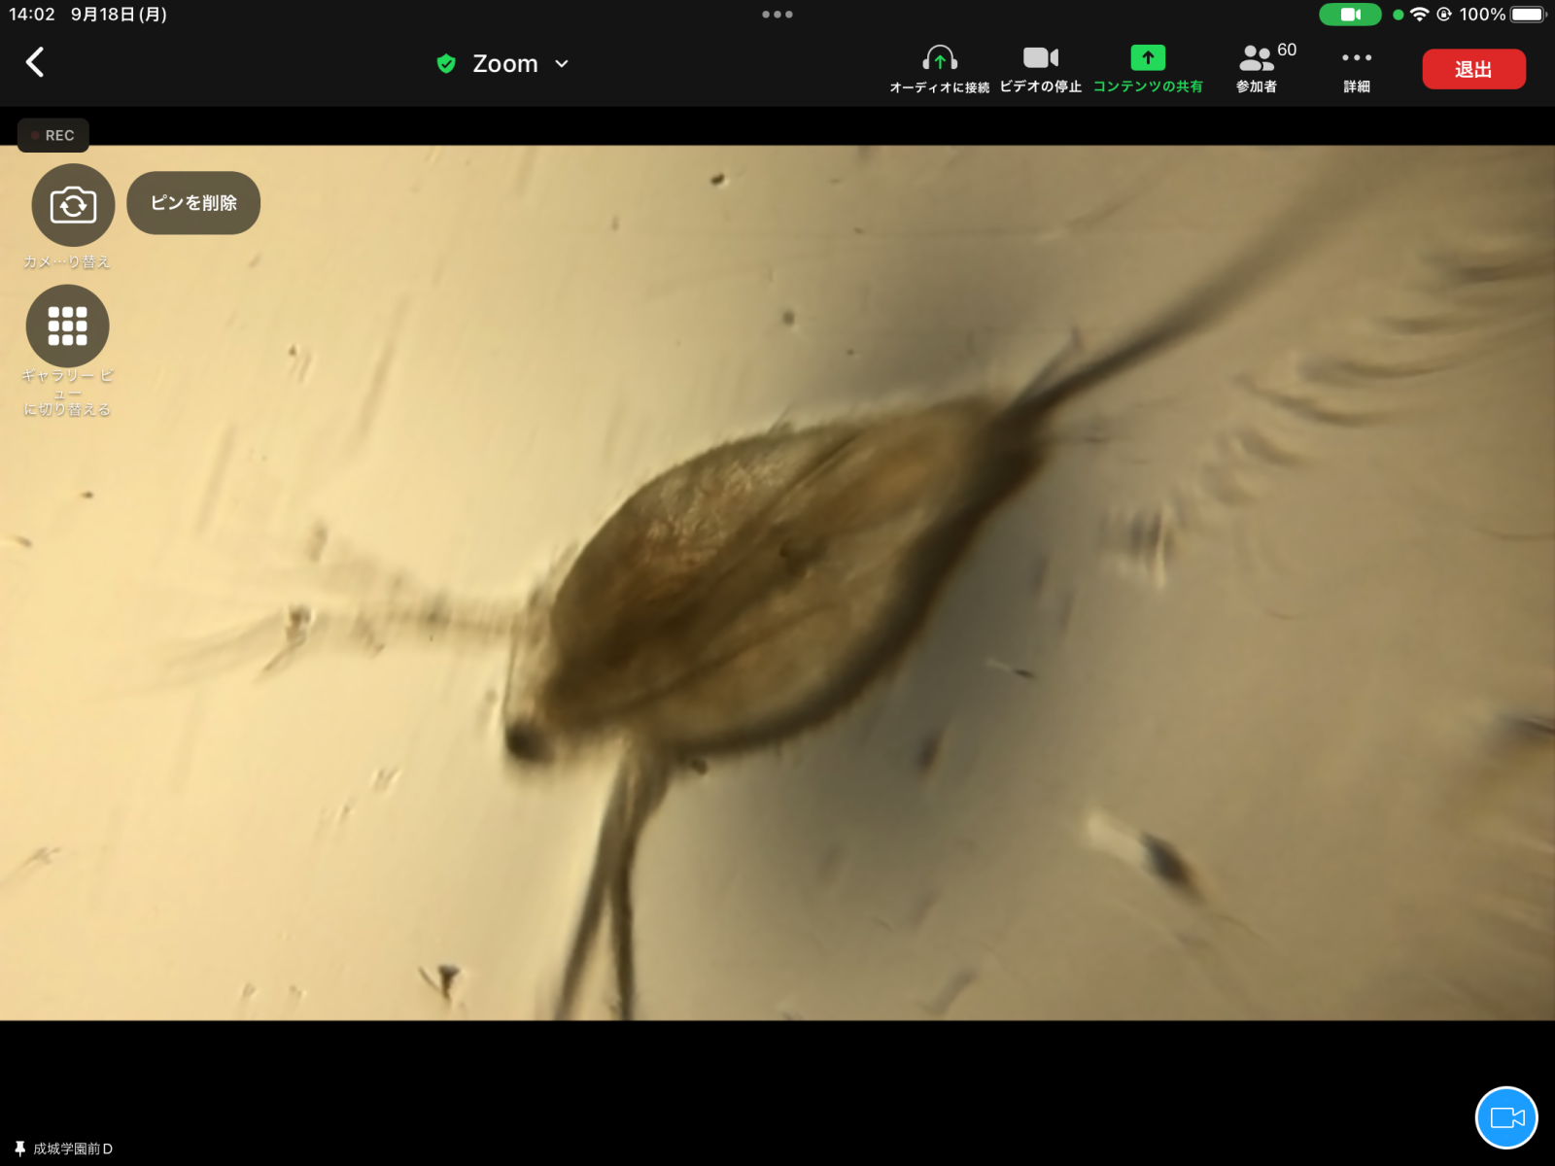Tap the pinned microscope video feed
Viewport: 1555px width, 1166px height.
(777, 583)
